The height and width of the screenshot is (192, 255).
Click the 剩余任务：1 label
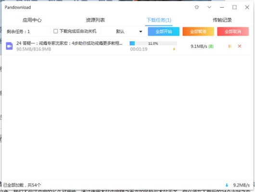pyautogui.click(x=18, y=32)
